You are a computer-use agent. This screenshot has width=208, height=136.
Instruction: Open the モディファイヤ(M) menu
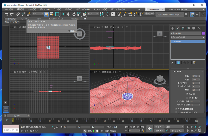tap(83, 9)
